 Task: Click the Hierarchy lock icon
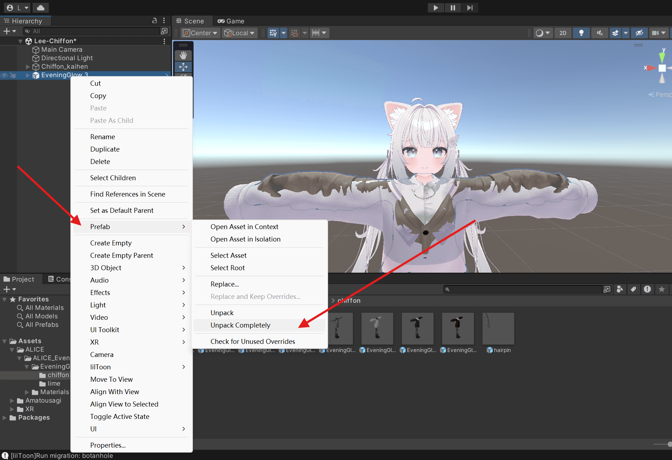155,21
